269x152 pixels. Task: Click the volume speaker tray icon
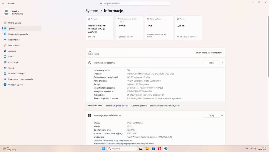pos(255,148)
